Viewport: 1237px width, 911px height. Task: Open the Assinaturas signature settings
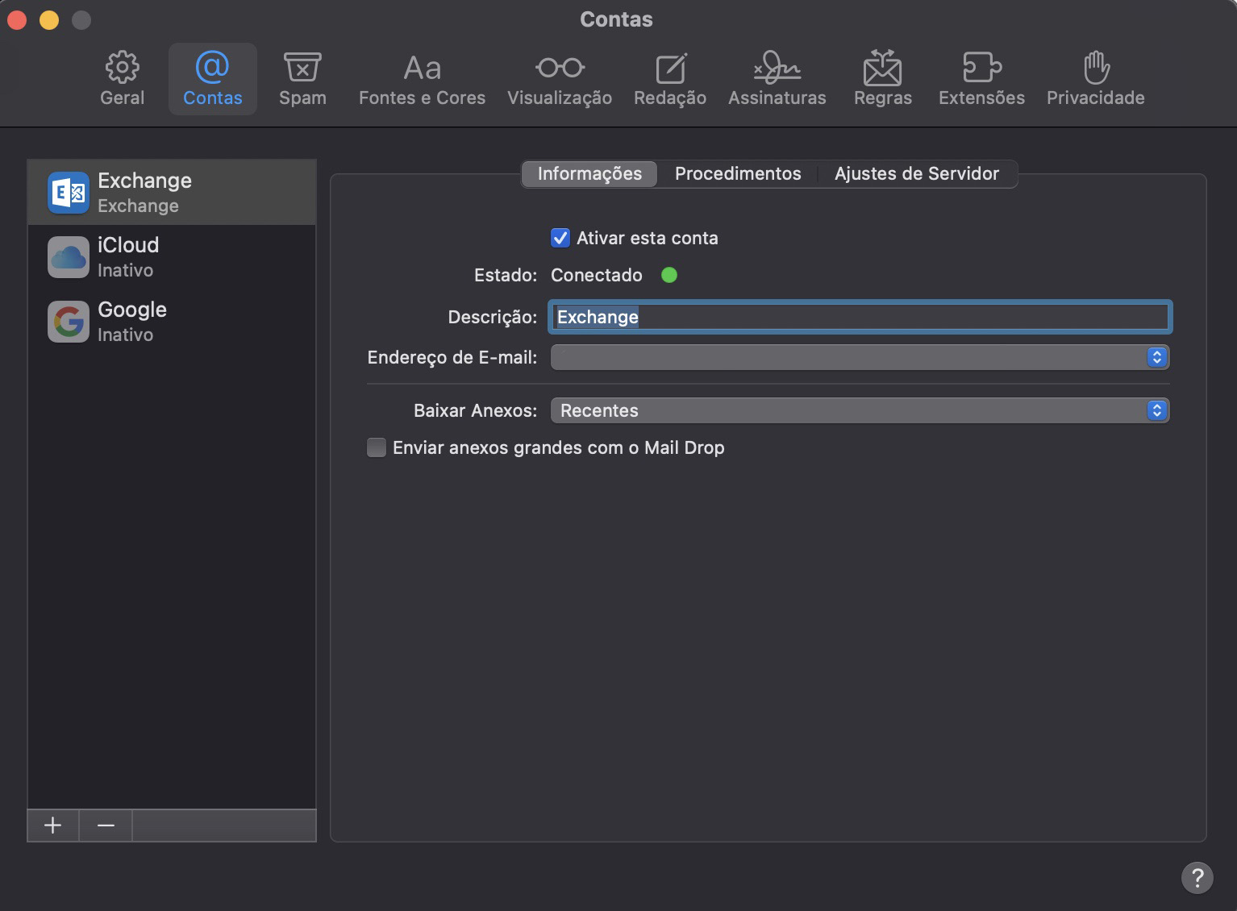tap(777, 79)
